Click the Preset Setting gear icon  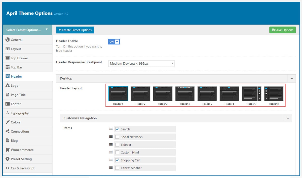tap(8, 159)
